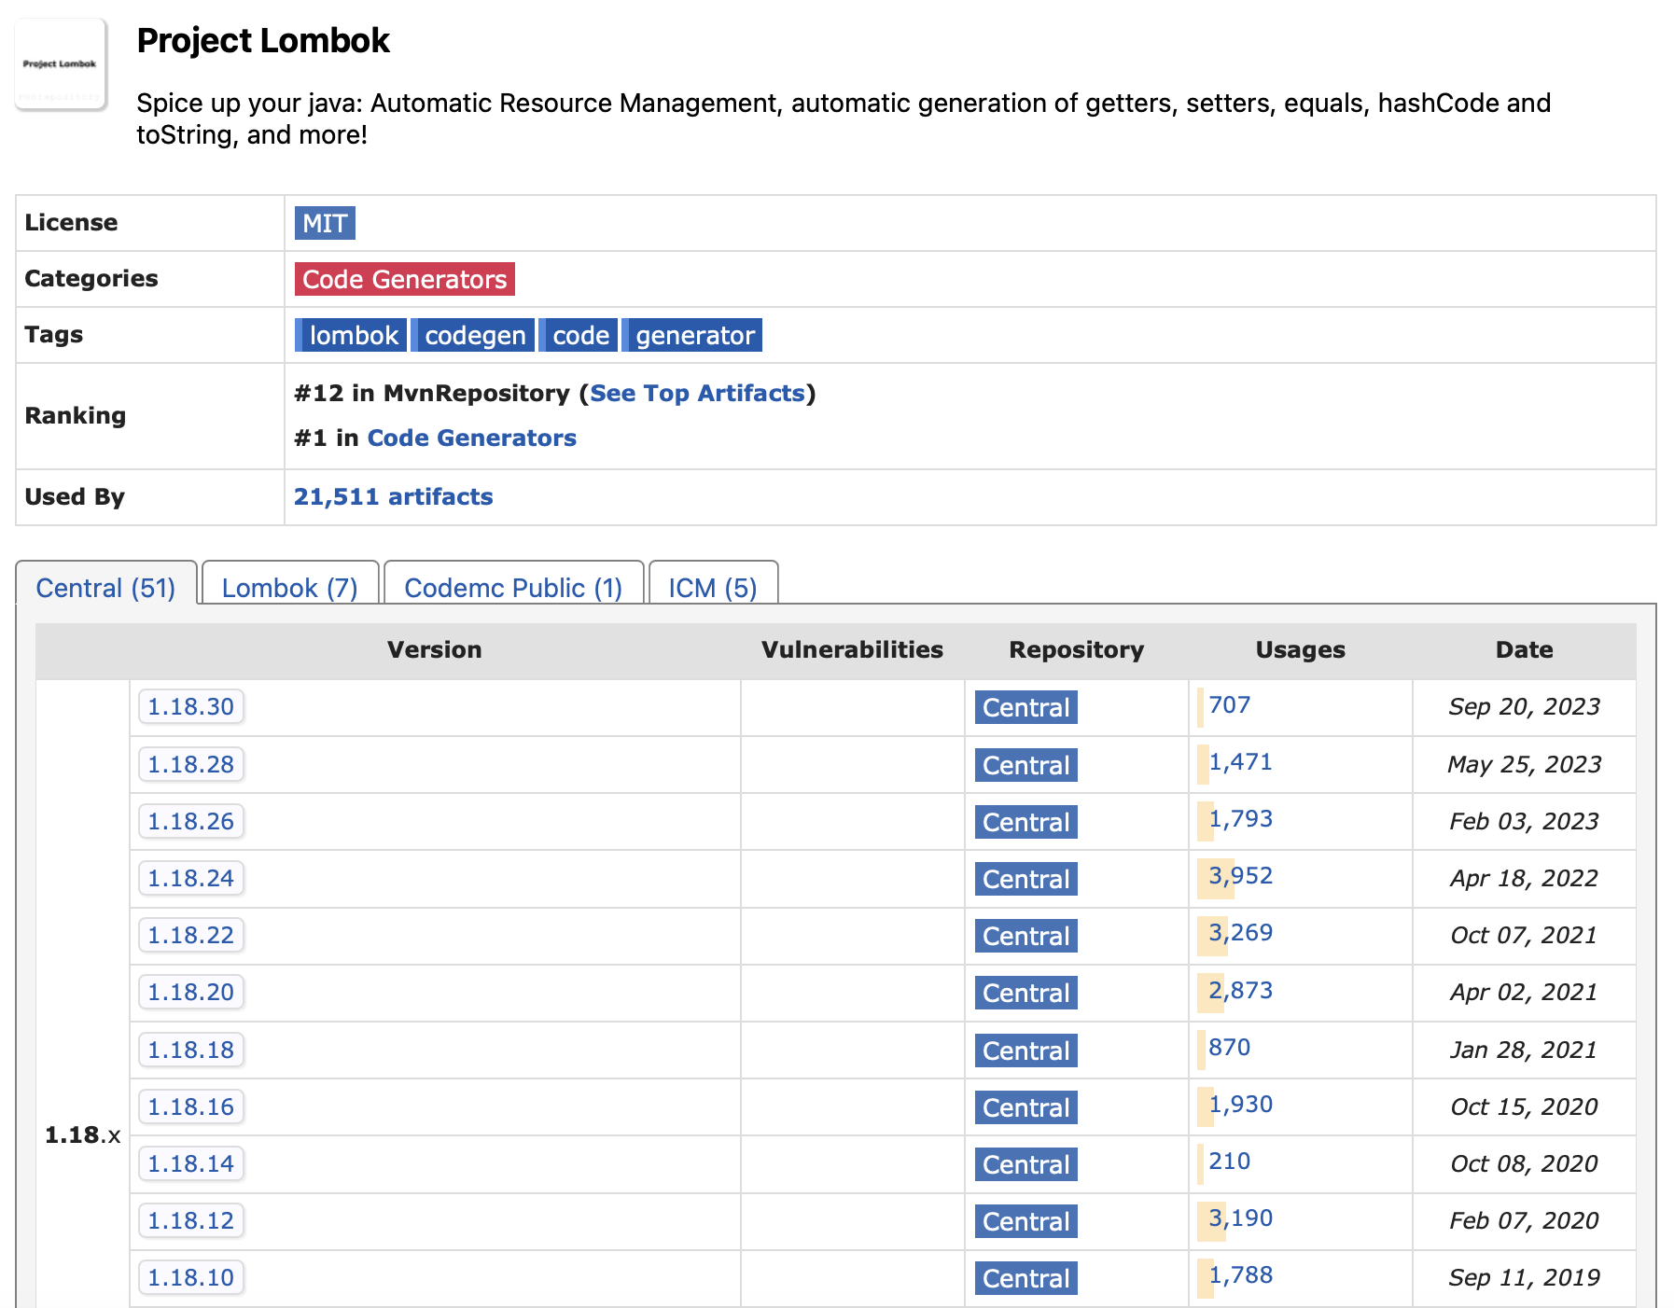The image size is (1674, 1308).
Task: Open the 1,930 usages link
Action: [1240, 1104]
